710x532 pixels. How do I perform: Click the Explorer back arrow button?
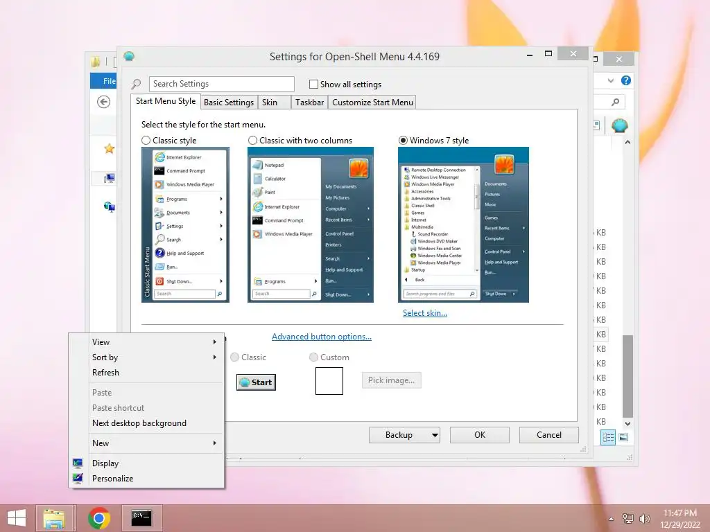point(104,102)
